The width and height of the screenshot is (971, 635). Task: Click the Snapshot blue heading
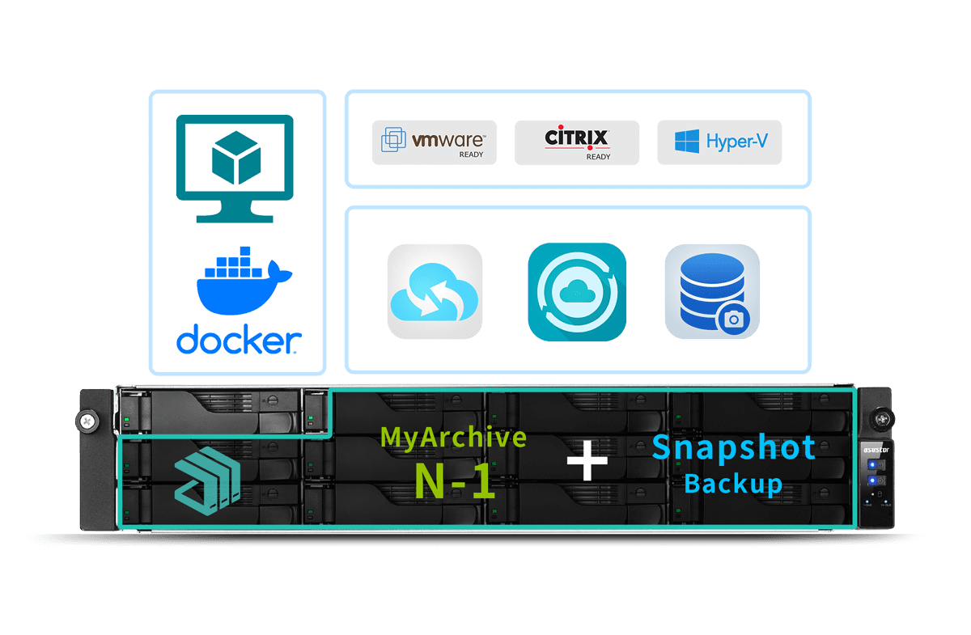[734, 447]
